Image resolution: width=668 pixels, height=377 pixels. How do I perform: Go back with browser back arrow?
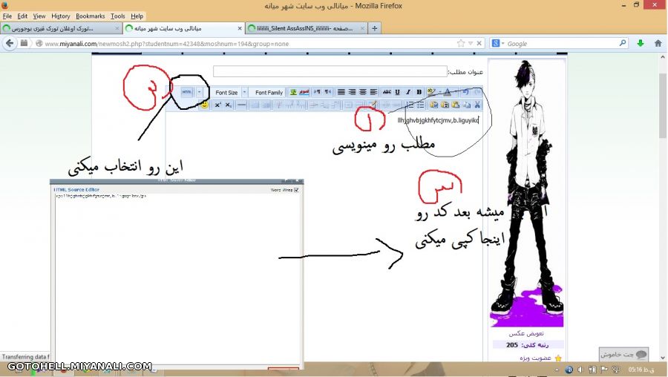10,43
